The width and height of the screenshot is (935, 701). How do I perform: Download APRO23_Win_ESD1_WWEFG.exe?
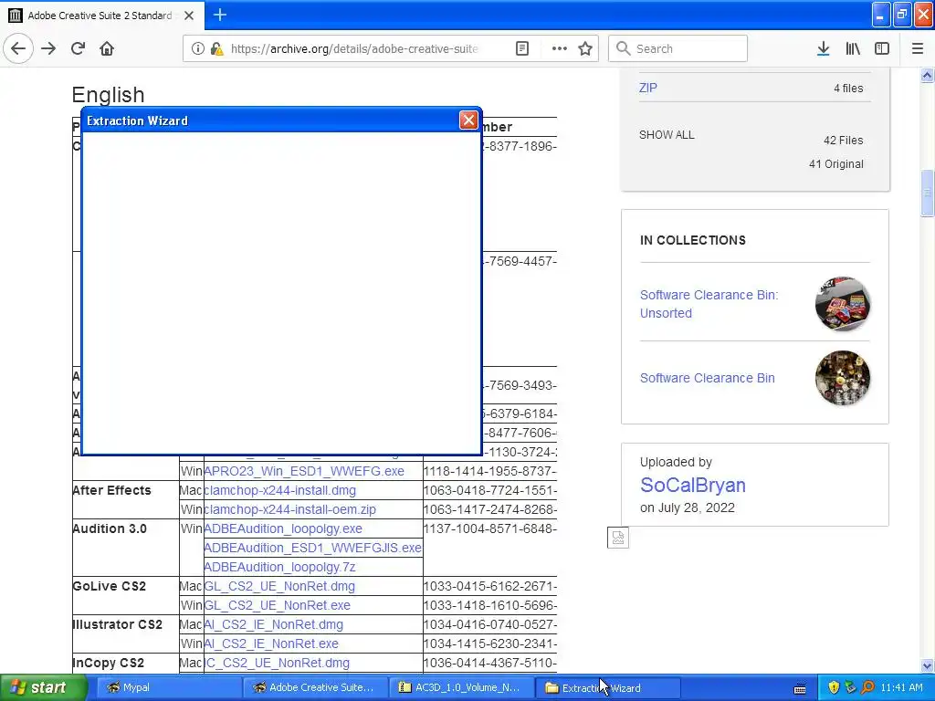[304, 471]
